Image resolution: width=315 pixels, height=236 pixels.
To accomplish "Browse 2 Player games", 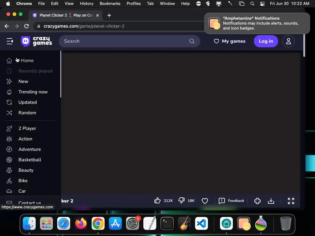I will (27, 128).
